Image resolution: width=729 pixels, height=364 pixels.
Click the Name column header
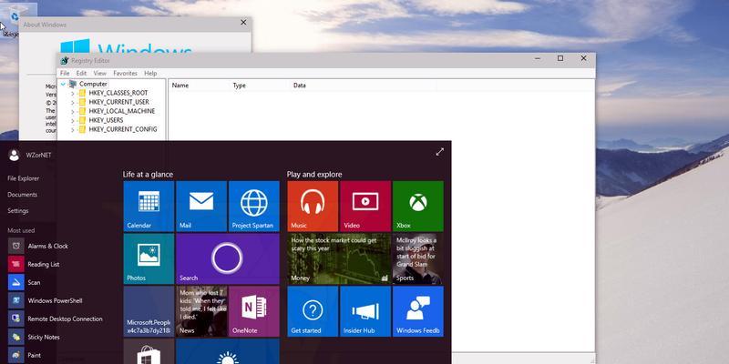tap(199, 86)
